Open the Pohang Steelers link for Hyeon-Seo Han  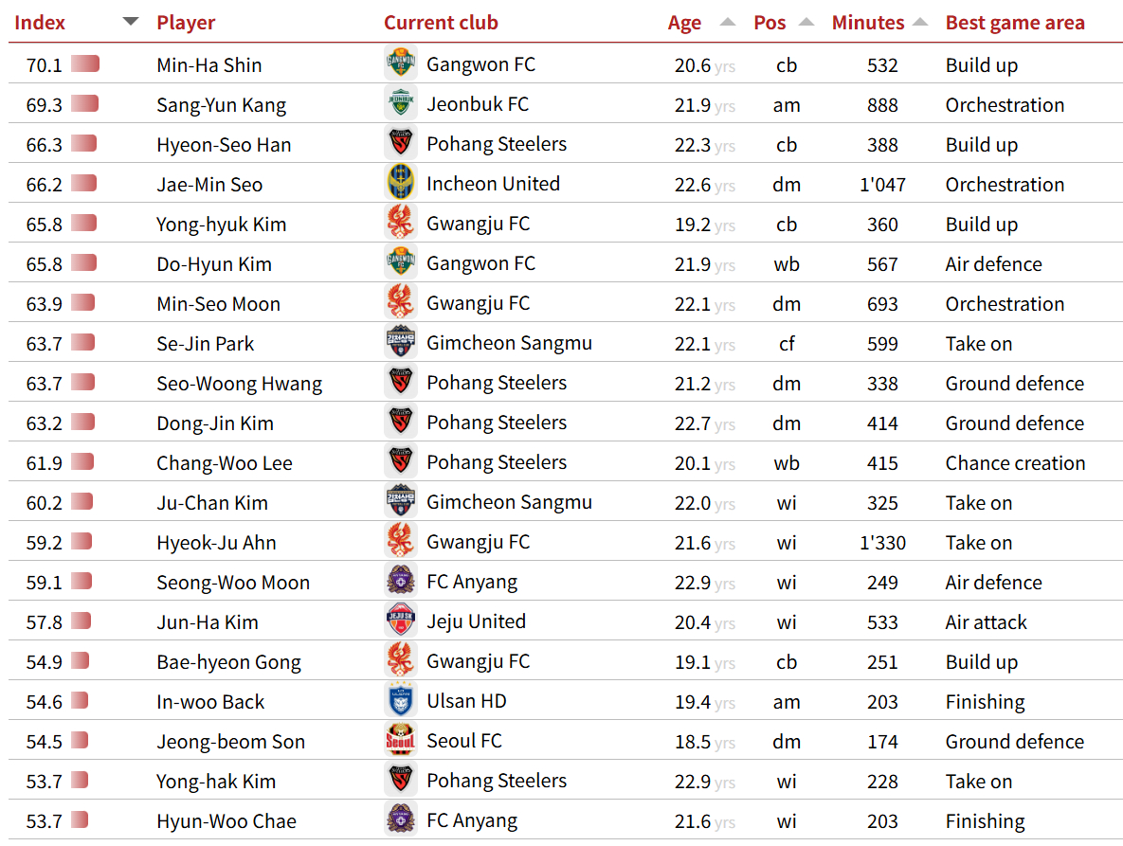(496, 144)
